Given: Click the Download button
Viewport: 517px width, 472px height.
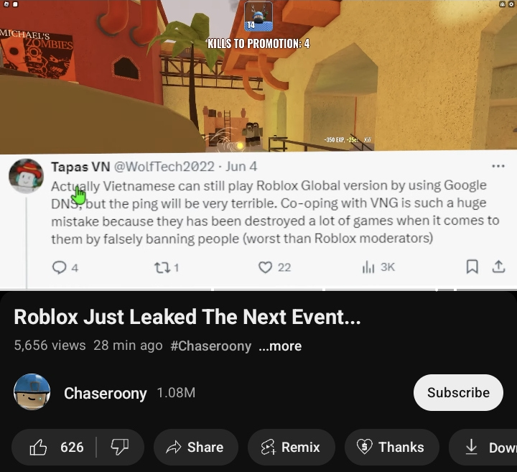Looking at the screenshot, I should click(x=483, y=448).
